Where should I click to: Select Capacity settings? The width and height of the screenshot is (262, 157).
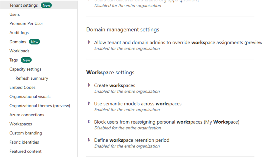click(x=25, y=69)
